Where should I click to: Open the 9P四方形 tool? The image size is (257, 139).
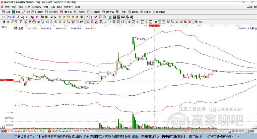point(52,12)
